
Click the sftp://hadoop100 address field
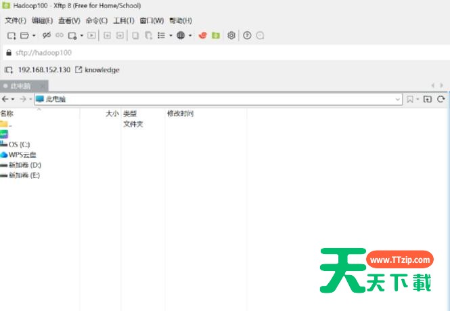click(226, 53)
